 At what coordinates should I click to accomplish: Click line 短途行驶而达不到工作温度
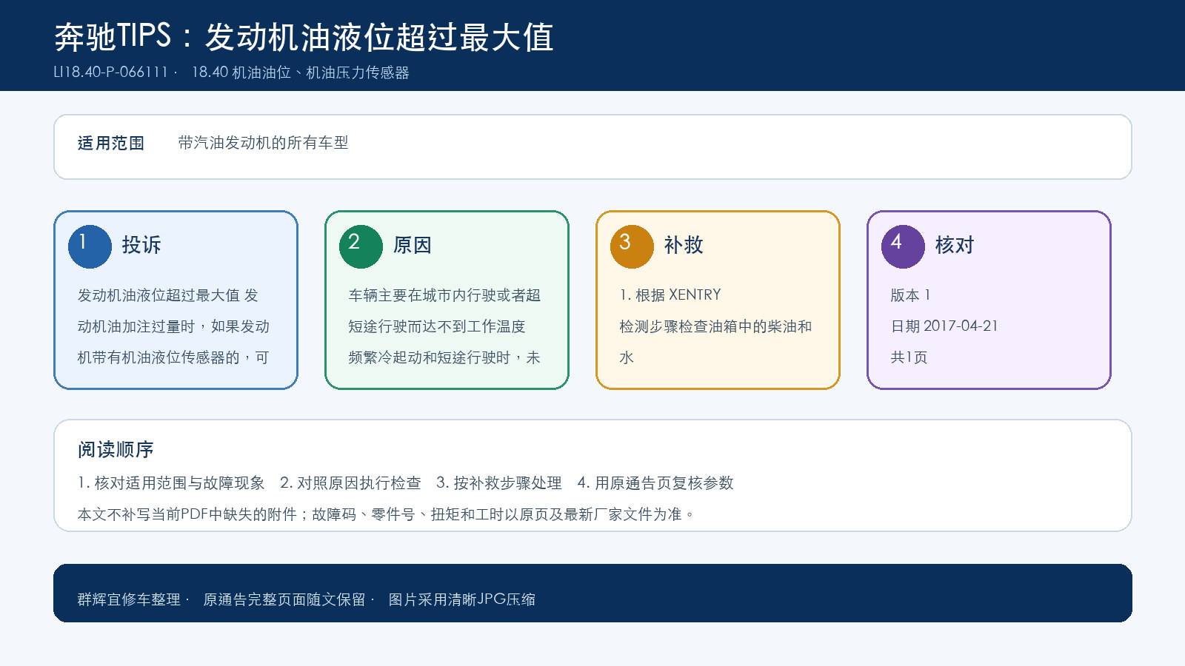tap(437, 326)
